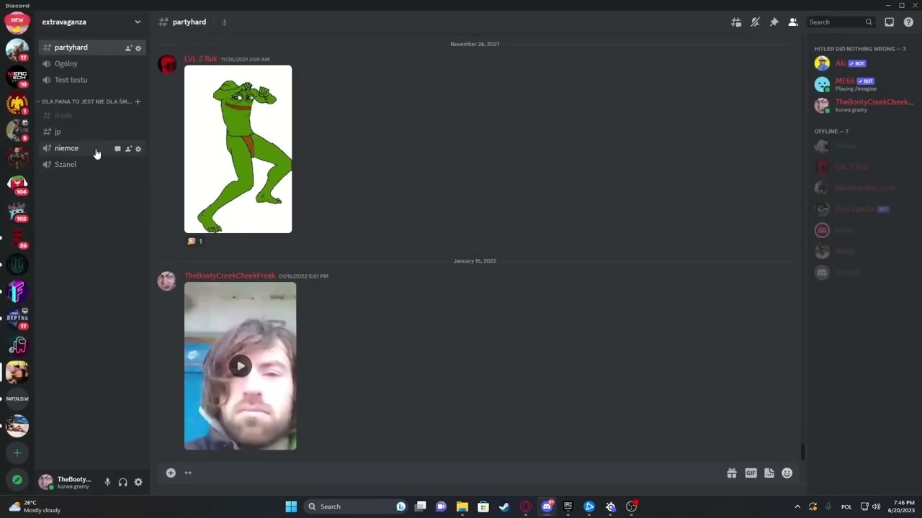The height and width of the screenshot is (518, 922).
Task: Open the sticker picker
Action: (769, 473)
